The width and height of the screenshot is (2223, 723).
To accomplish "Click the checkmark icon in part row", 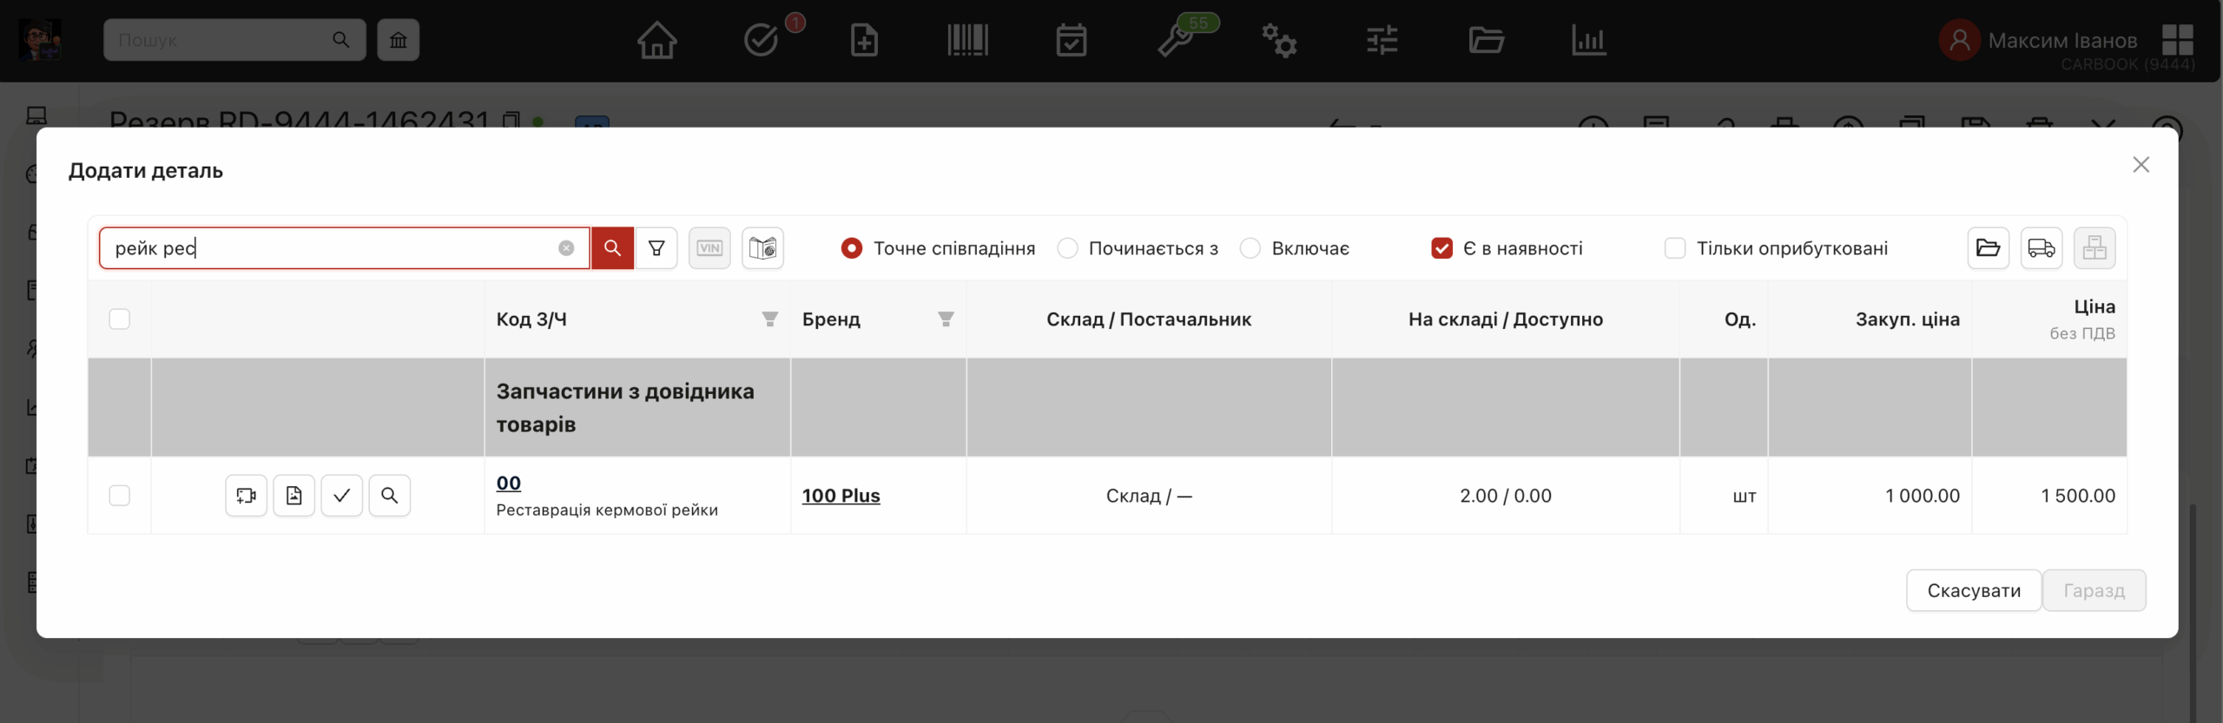I will (x=341, y=496).
